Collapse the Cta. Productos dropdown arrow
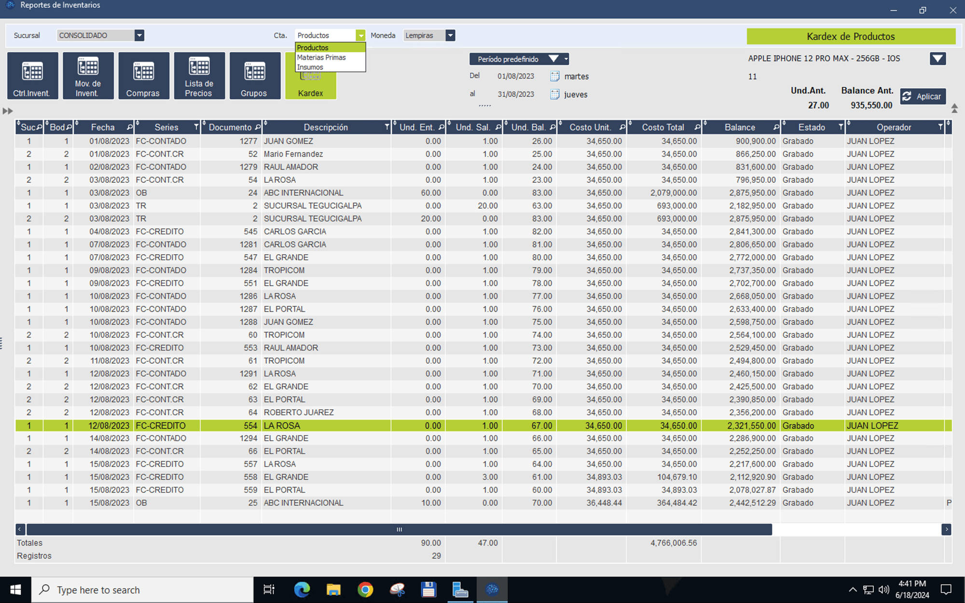The image size is (965, 603). tap(360, 35)
